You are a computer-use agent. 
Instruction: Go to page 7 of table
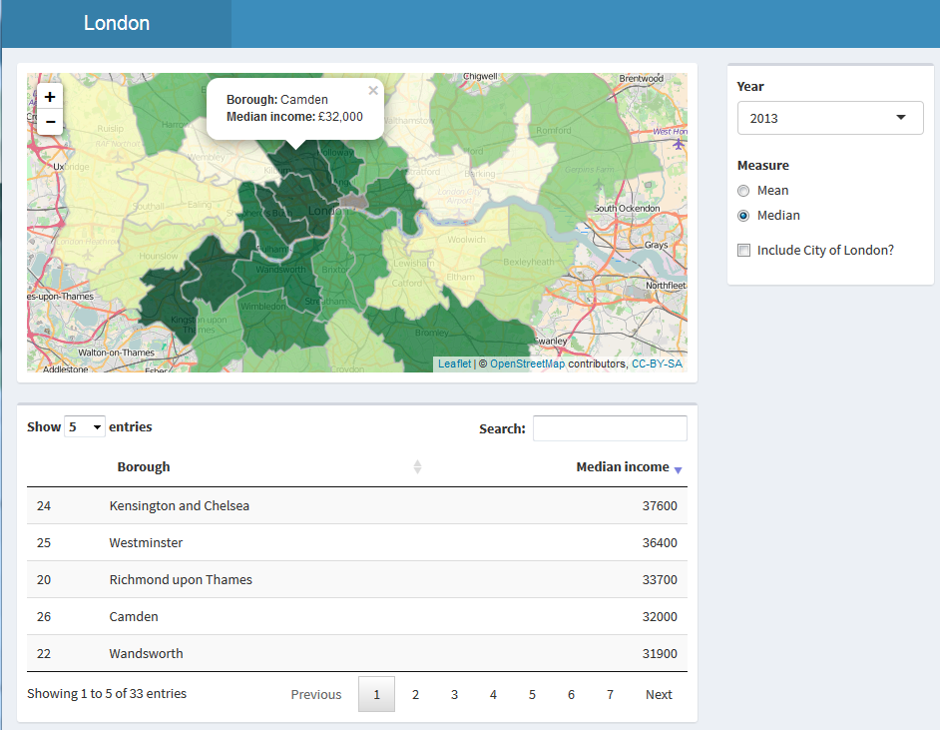(x=610, y=695)
